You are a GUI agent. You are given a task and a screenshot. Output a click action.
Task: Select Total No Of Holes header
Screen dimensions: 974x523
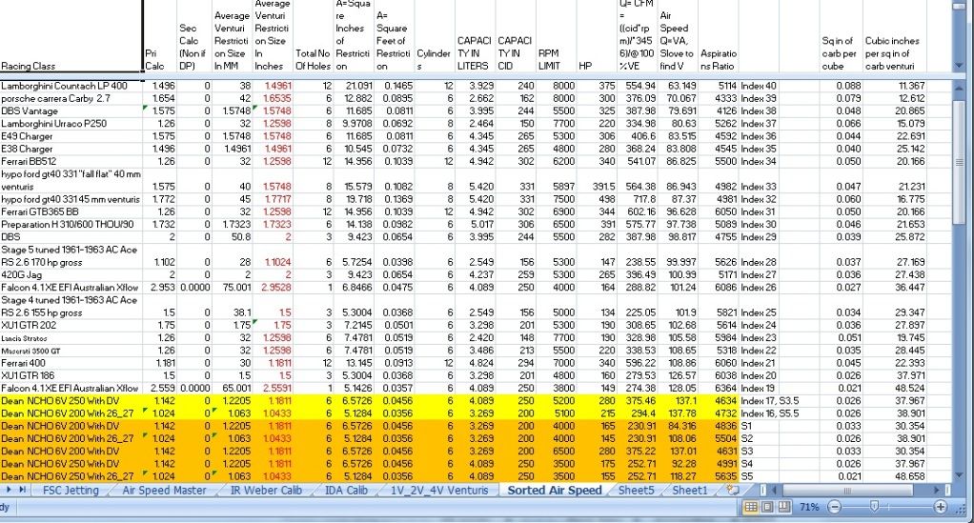coord(314,37)
